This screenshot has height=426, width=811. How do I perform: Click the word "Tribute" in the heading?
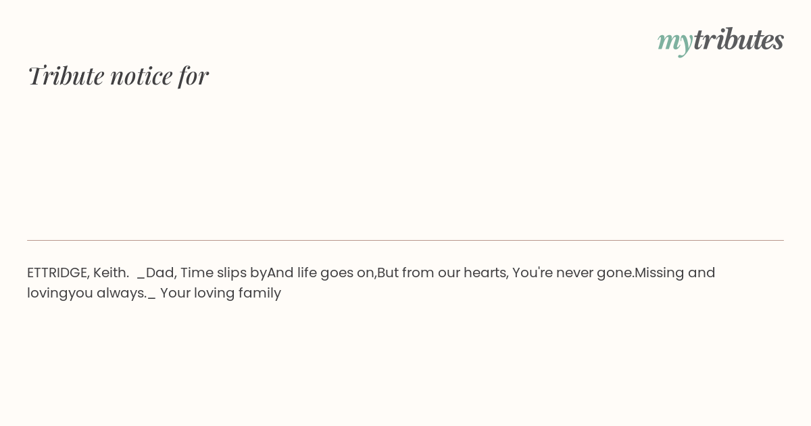[x=66, y=75]
